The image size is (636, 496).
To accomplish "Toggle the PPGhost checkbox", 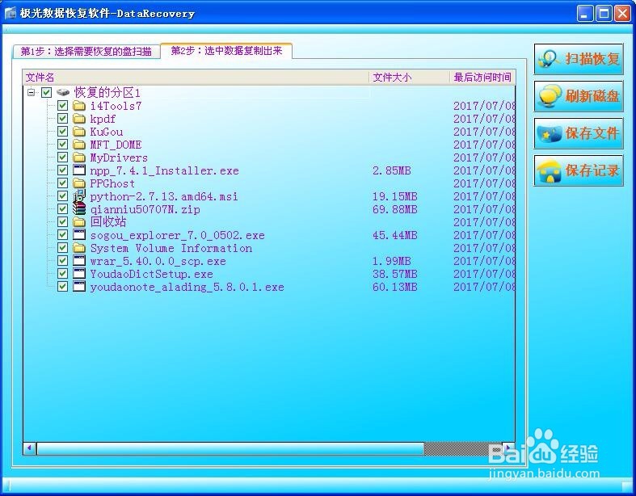I will (62, 183).
